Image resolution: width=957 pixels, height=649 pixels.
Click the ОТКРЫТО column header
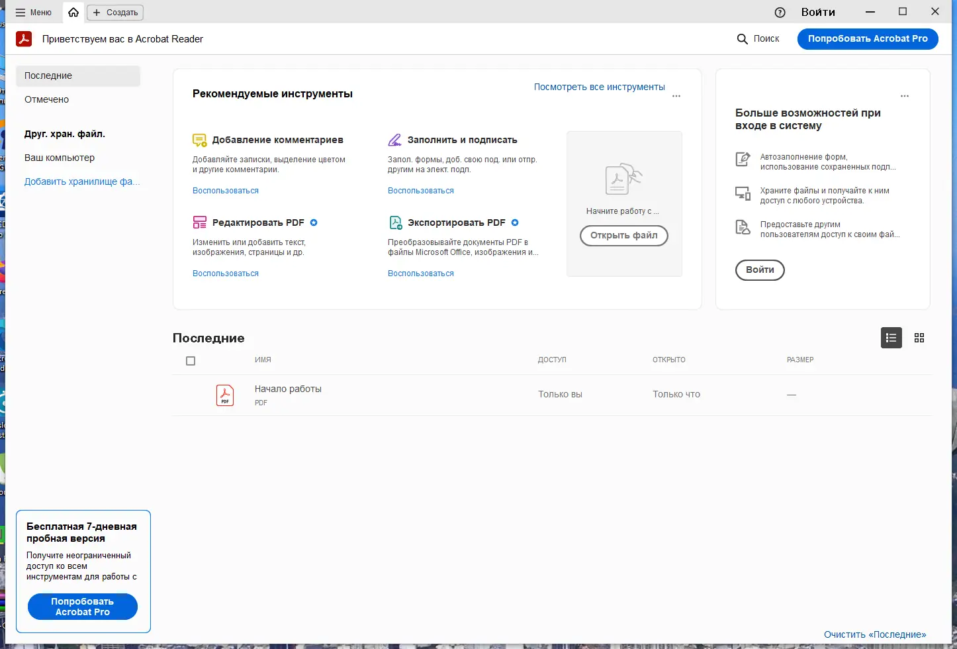(x=669, y=360)
